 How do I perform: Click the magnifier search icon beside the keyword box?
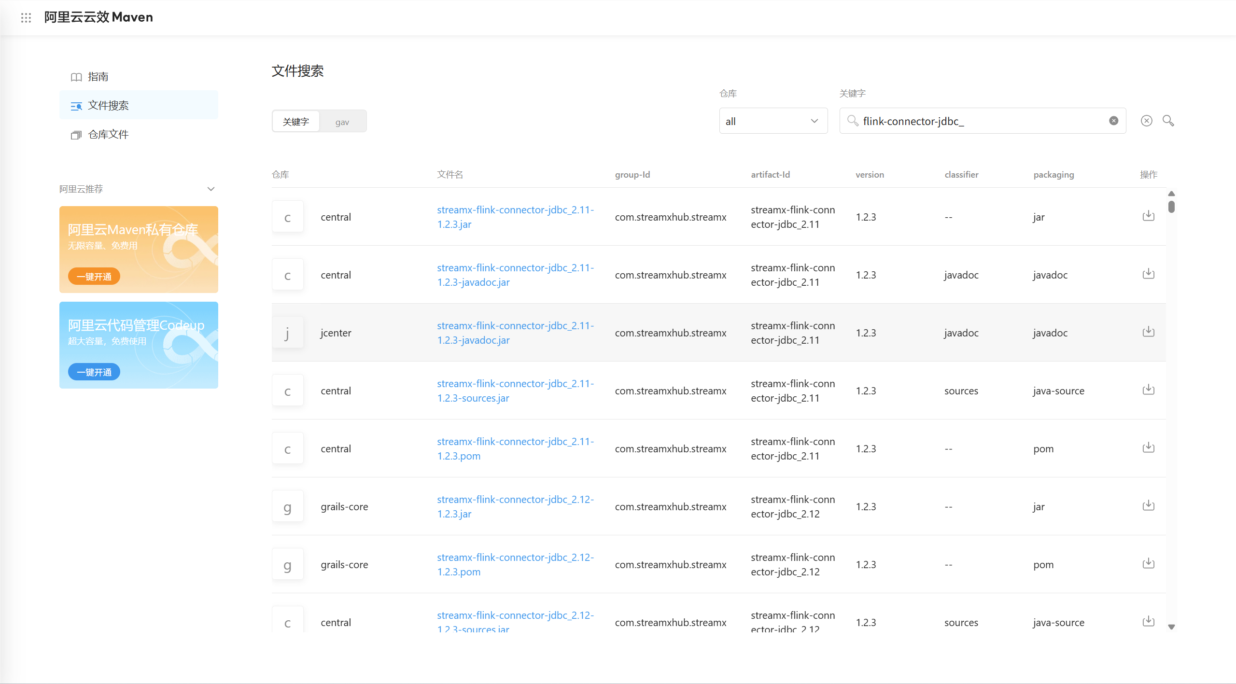pos(1168,121)
